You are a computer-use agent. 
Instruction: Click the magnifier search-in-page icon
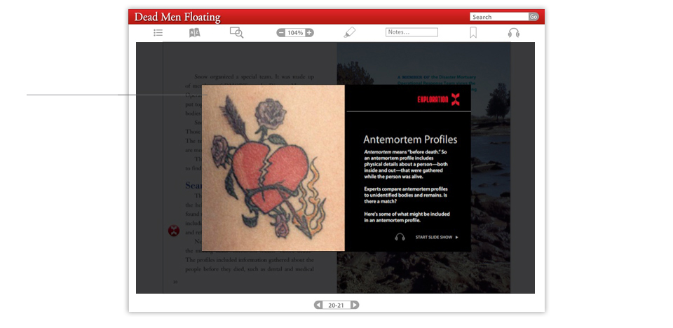(x=236, y=33)
